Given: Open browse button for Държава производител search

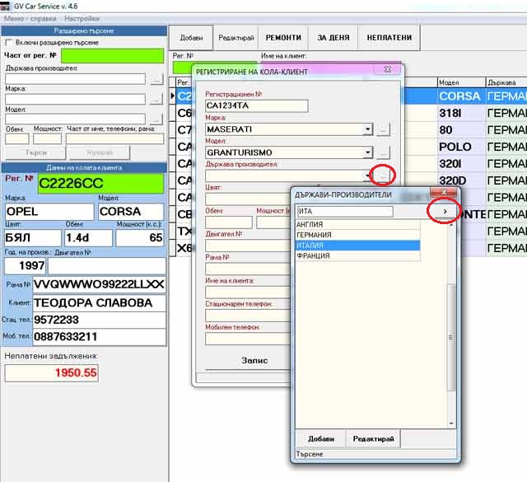Looking at the screenshot, I should pyautogui.click(x=156, y=79).
